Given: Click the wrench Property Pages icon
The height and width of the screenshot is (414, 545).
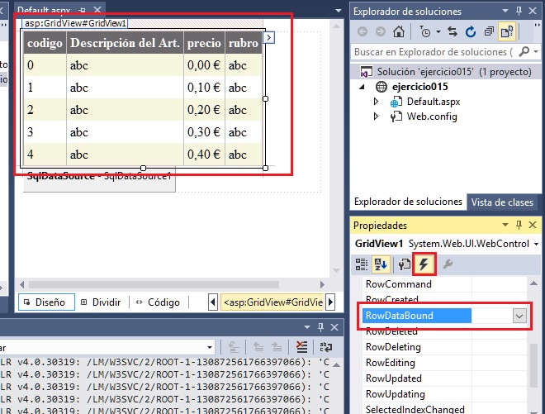Looking at the screenshot, I should pyautogui.click(x=448, y=264).
